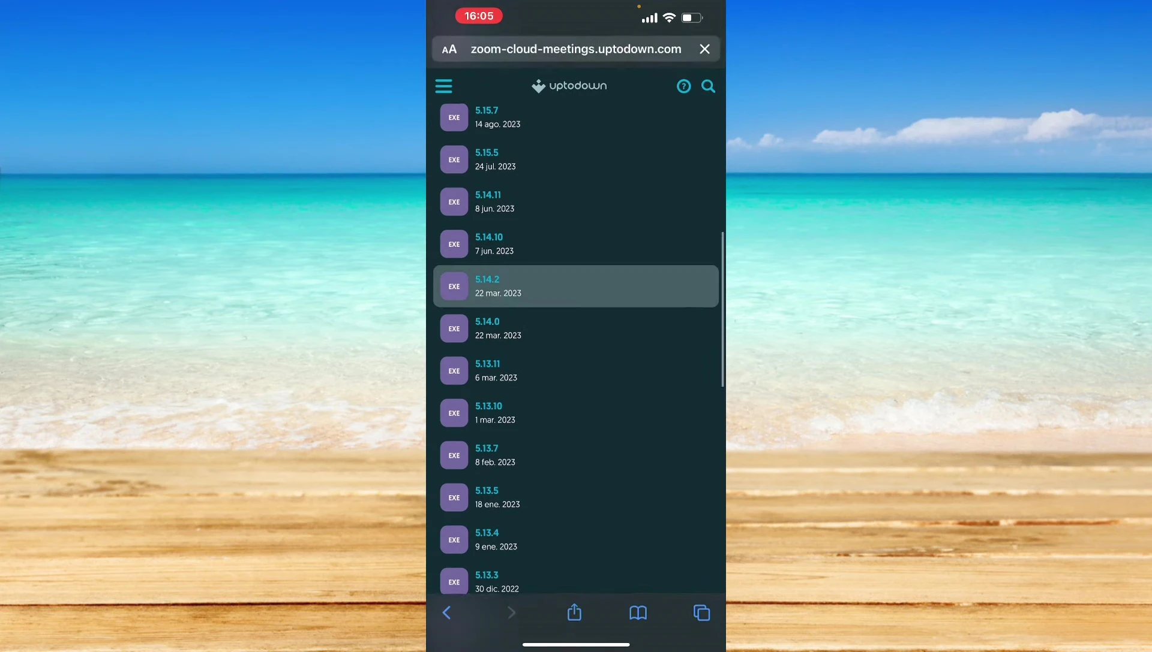Open version 5.14.11 download link

[x=488, y=195]
